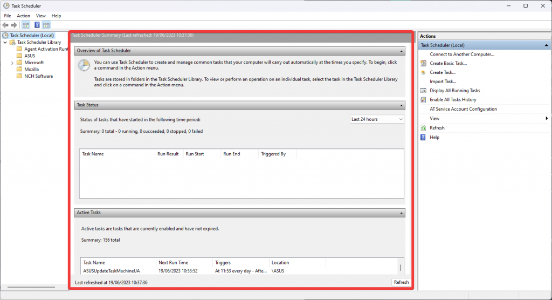Select the ASUS folder in the tree
Screen dimensions: 552x300
click(x=30, y=56)
